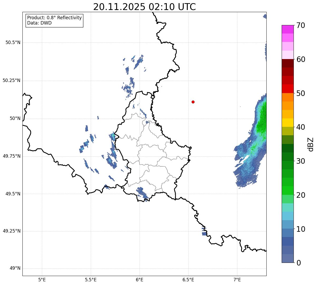Click the dark maroon colorbar segment below 60

click(x=287, y=63)
